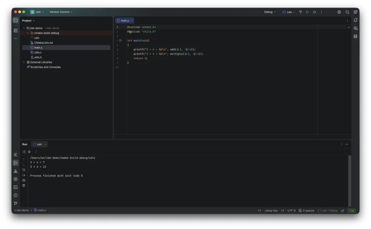This screenshot has height=229, width=371.
Task: Collapse the ide-demo root folder arrow
Action: [x=24, y=28]
